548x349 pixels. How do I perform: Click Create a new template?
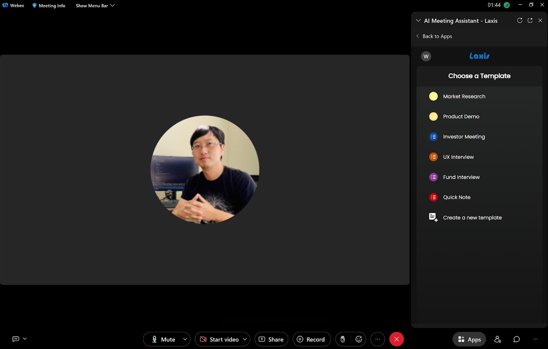472,218
